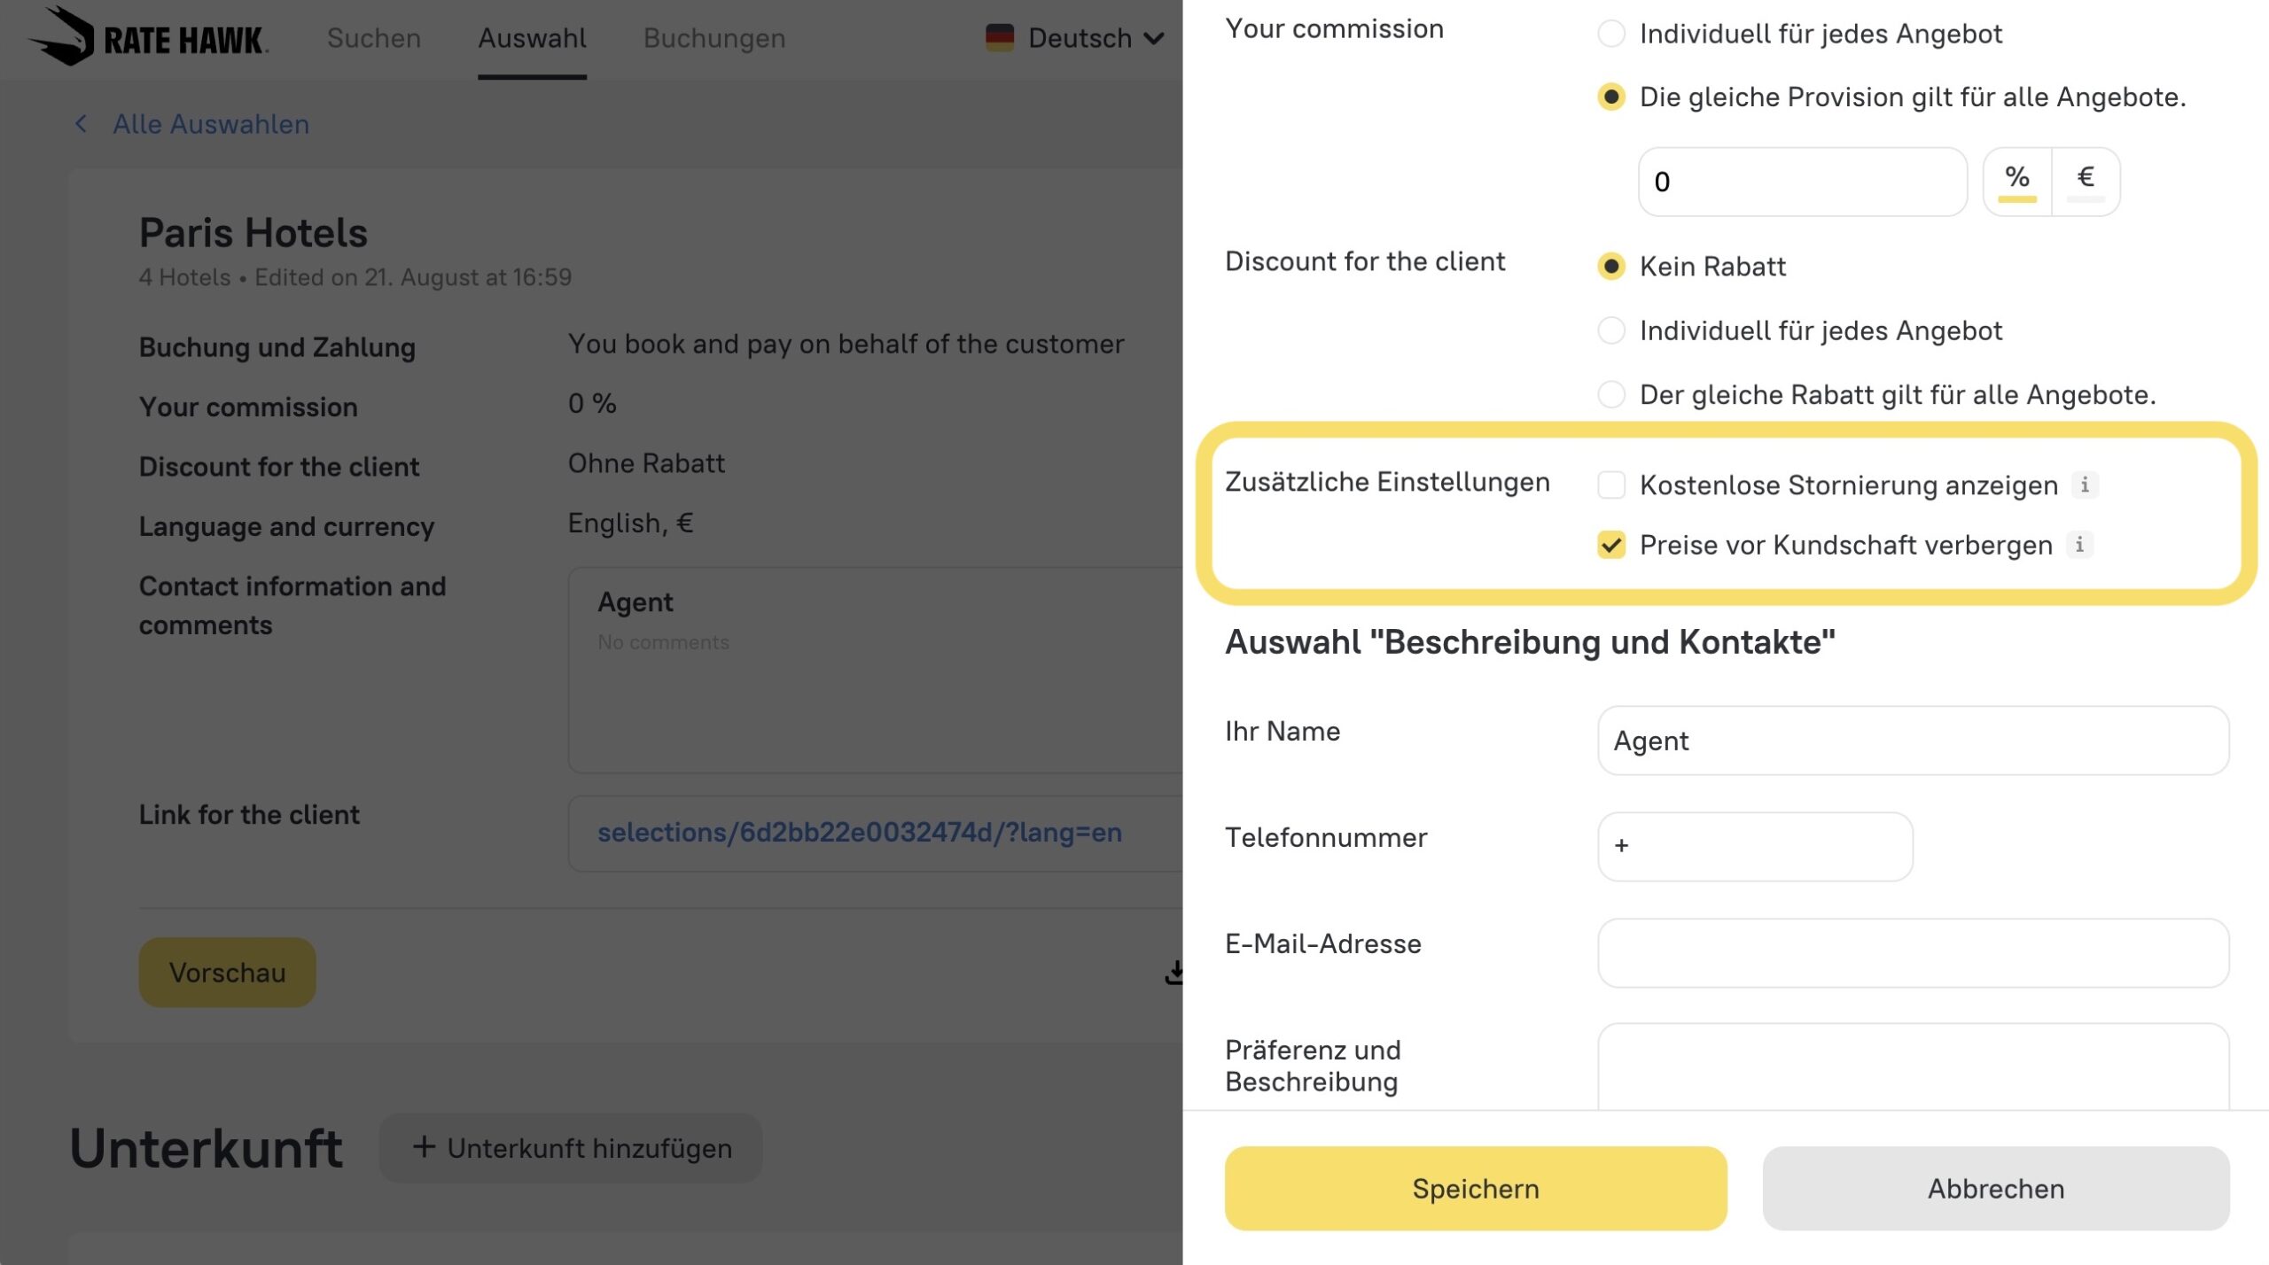Open the Suchen tab

(x=373, y=38)
